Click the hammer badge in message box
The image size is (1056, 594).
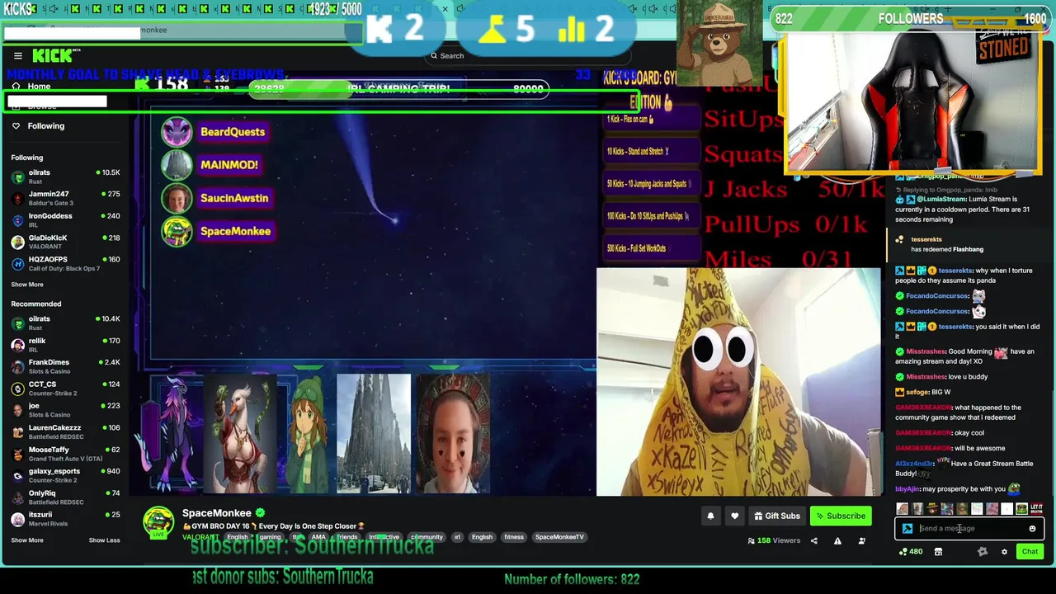pos(907,529)
